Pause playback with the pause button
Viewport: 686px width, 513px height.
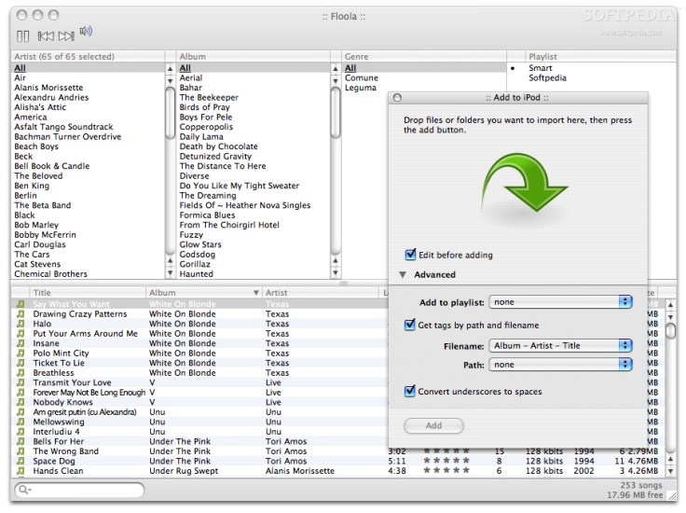(x=23, y=35)
